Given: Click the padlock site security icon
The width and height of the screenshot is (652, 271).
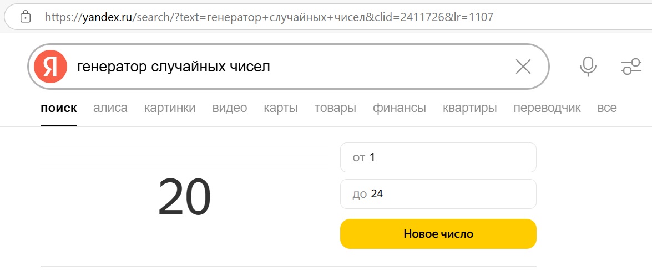Looking at the screenshot, I should click(26, 17).
